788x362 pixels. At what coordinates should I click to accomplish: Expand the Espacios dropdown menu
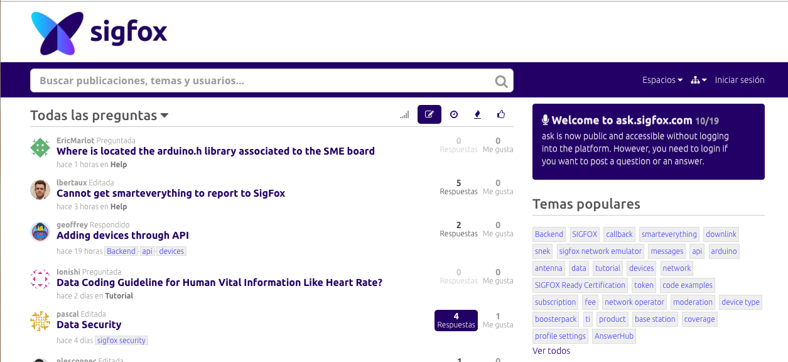662,80
